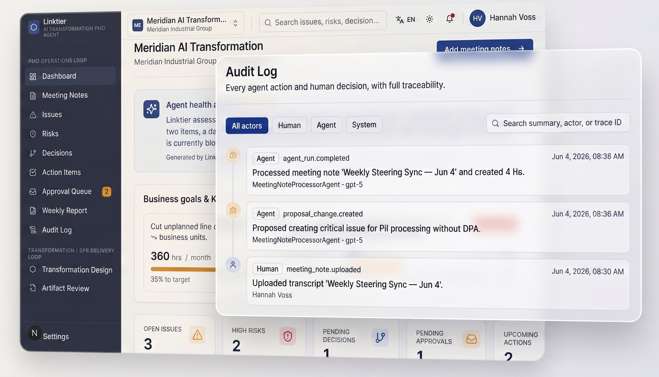The height and width of the screenshot is (377, 659).
Task: Click '35% to target' label
Action: pos(170,280)
